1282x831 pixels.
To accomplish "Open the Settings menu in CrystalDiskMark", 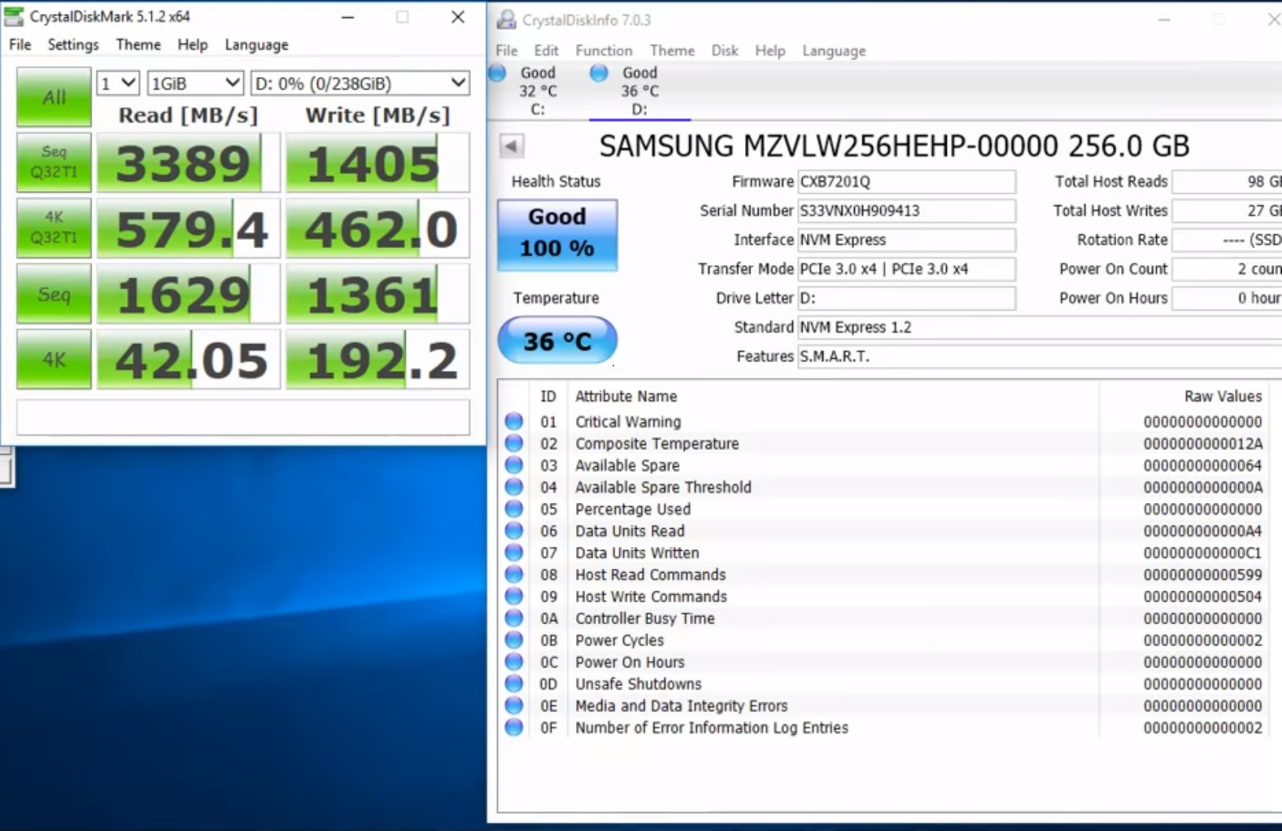I will [73, 45].
